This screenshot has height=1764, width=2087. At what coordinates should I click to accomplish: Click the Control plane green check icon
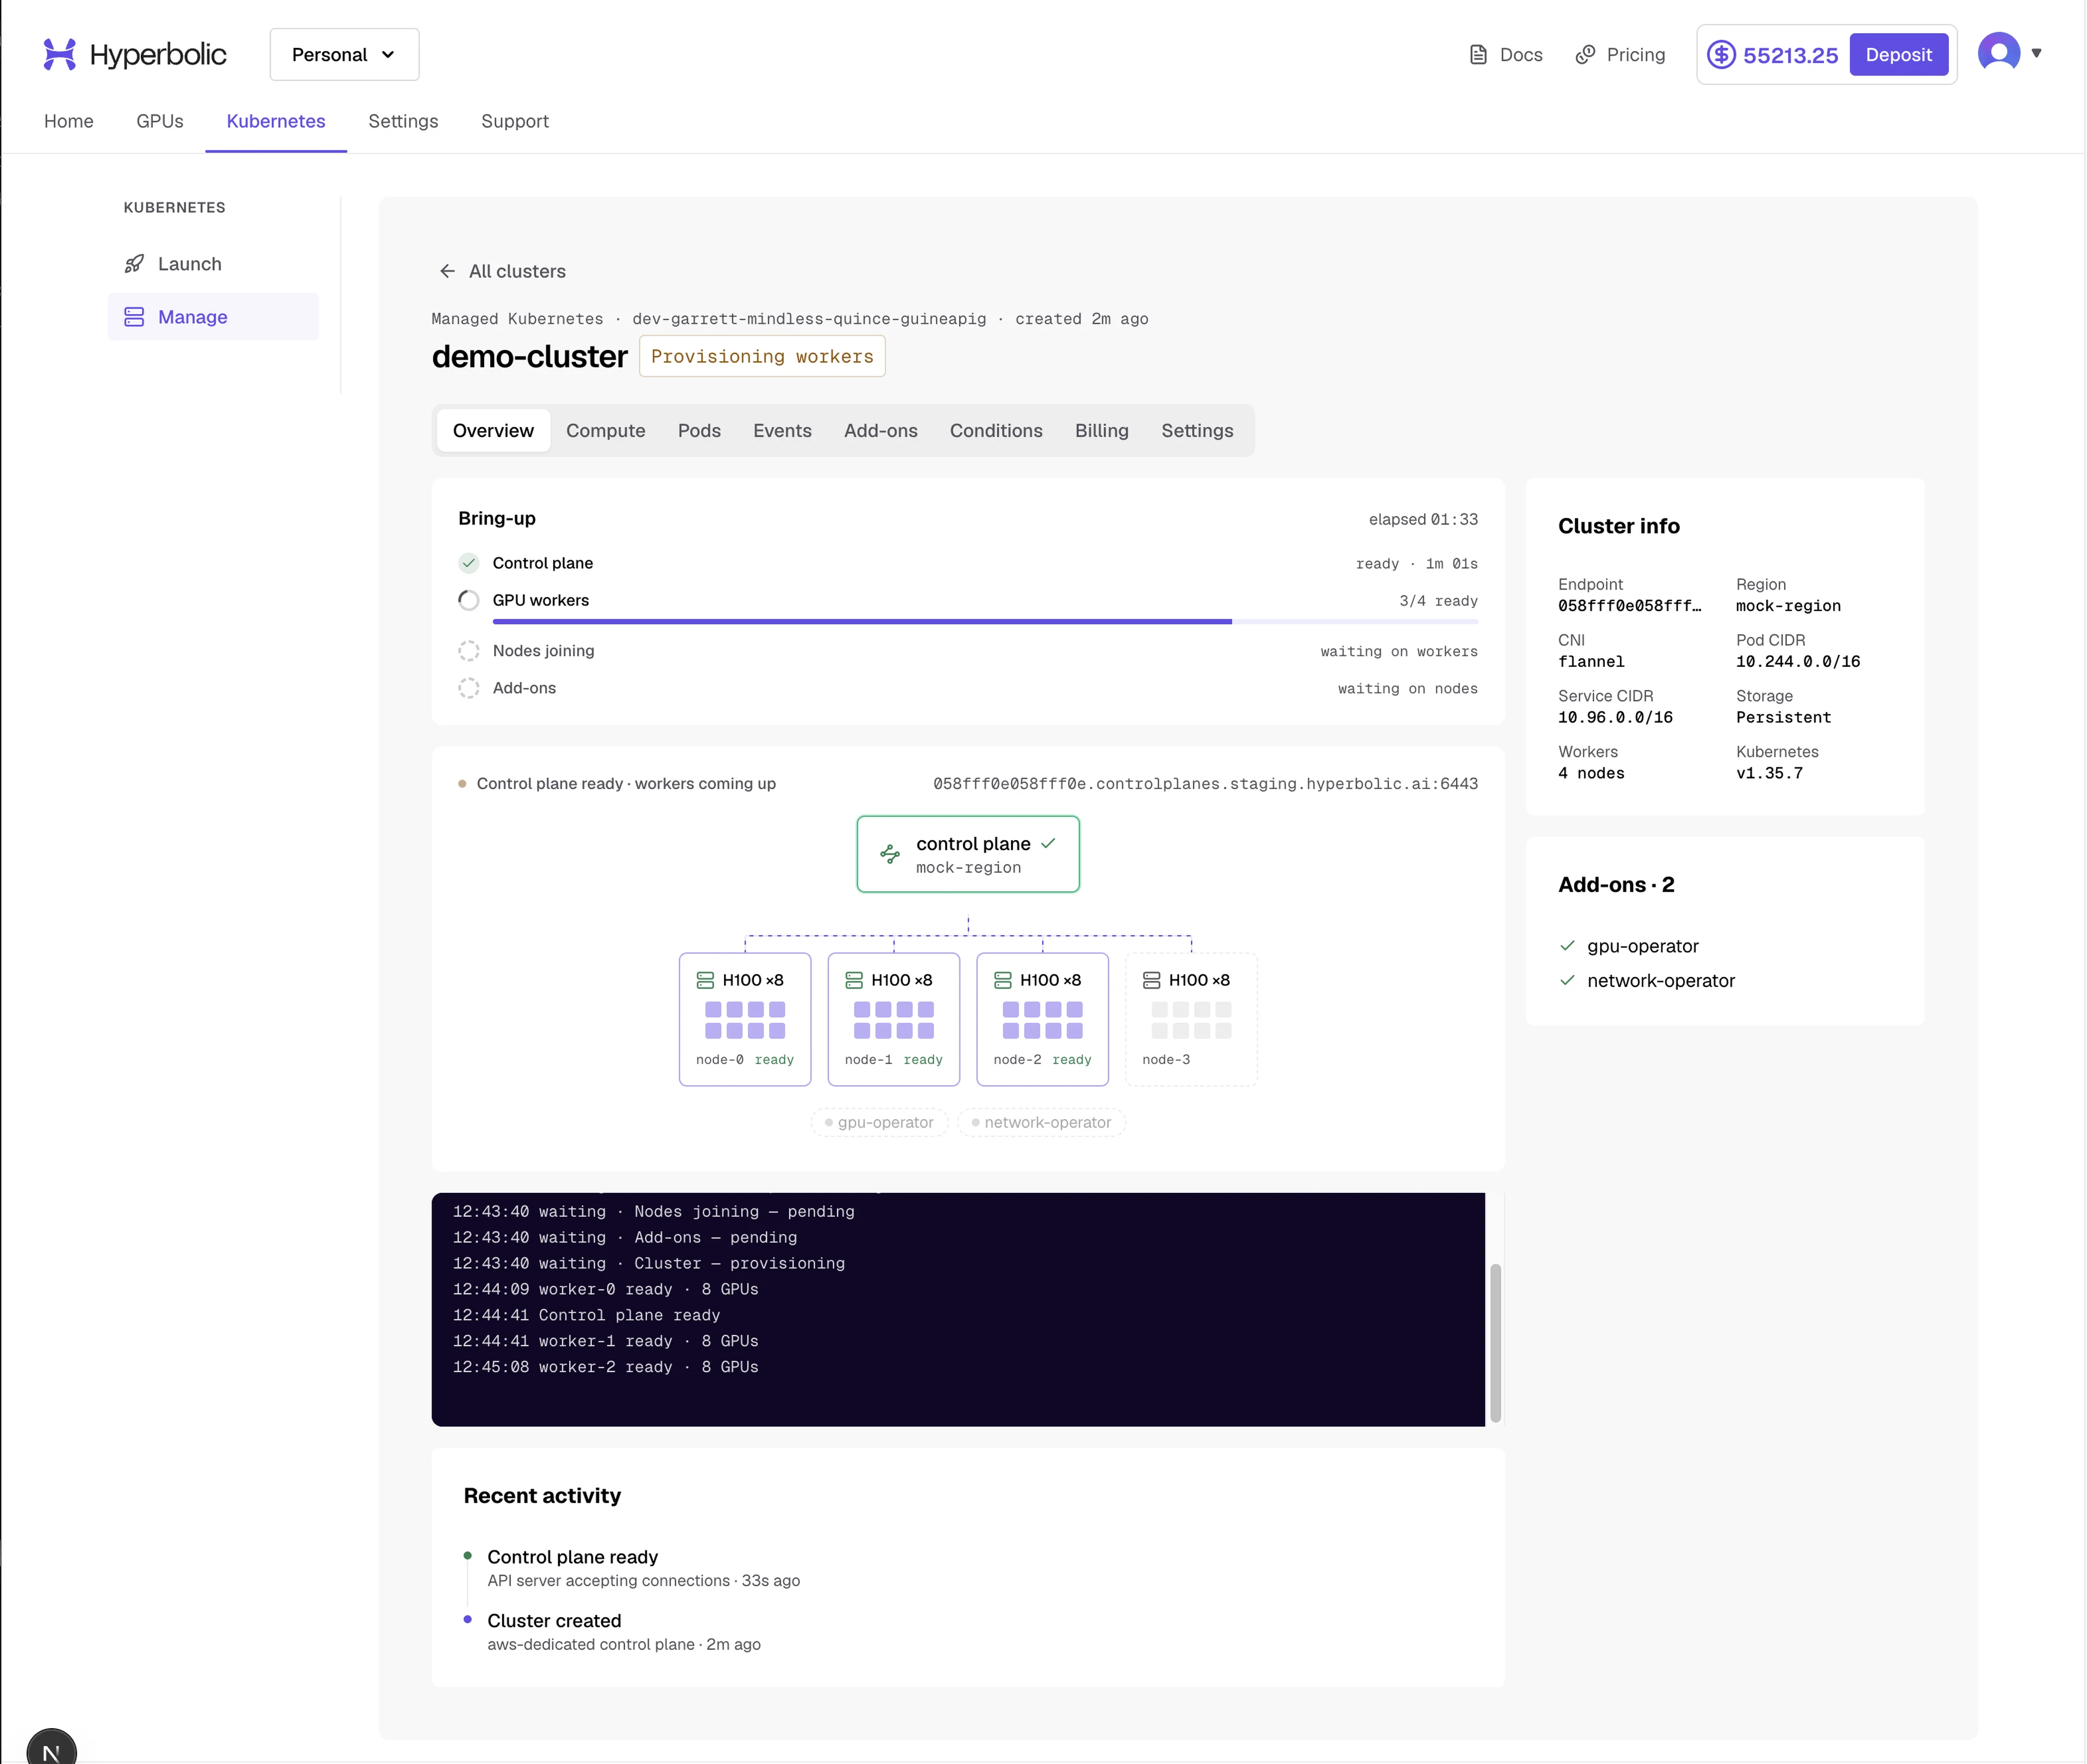468,563
